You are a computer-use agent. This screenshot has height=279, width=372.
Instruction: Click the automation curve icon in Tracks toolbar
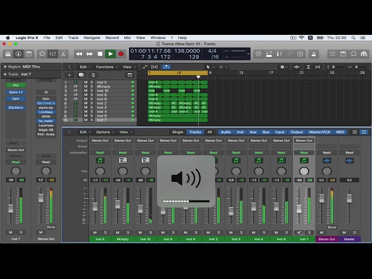pos(145,67)
